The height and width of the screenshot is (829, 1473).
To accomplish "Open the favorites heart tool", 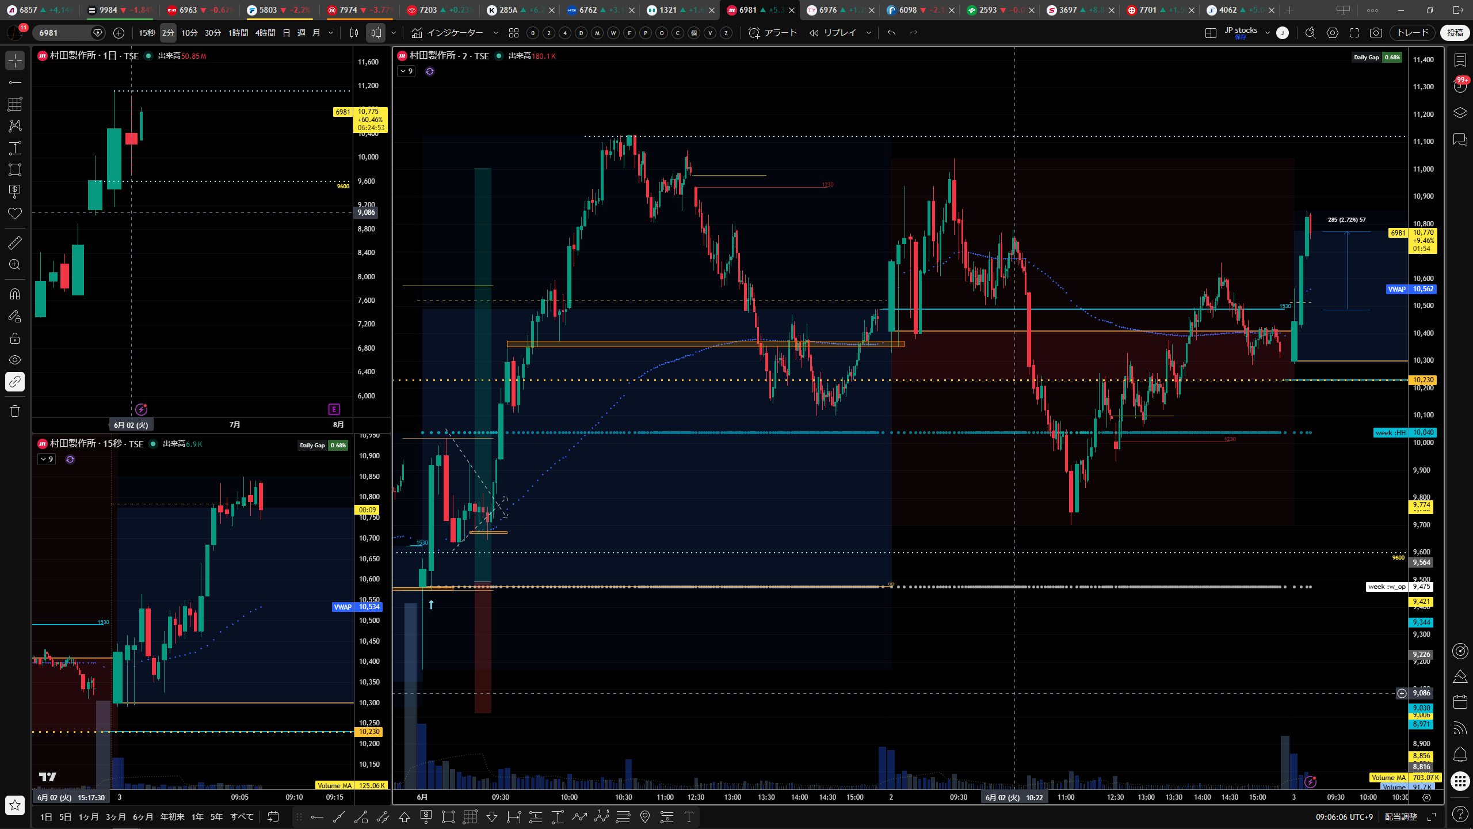I will pos(15,214).
